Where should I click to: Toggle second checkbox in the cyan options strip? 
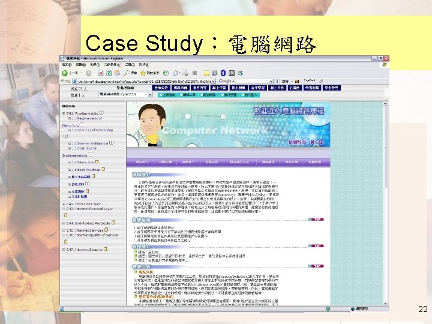(181, 95)
